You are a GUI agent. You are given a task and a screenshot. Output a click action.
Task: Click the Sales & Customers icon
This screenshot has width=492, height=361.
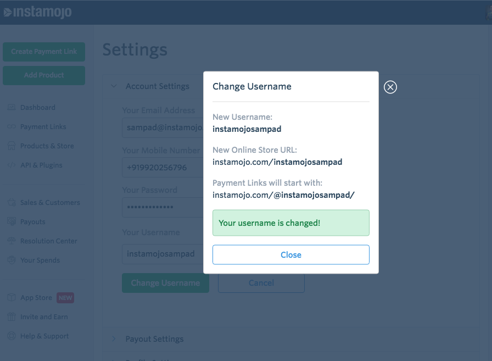pos(11,203)
